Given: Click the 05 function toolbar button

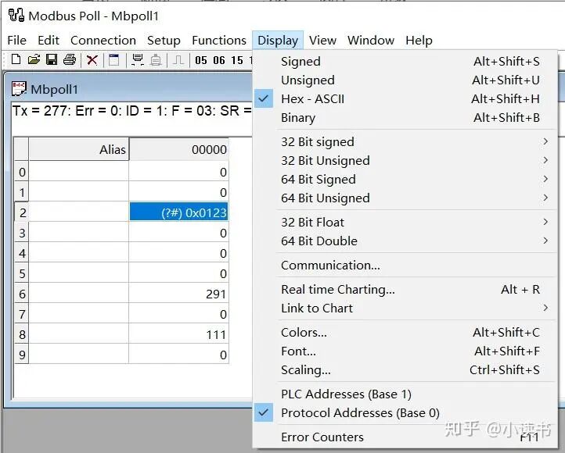Looking at the screenshot, I should 201,60.
